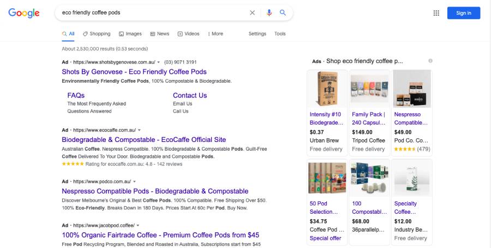
Task: Open search Tools
Action: 280,34
